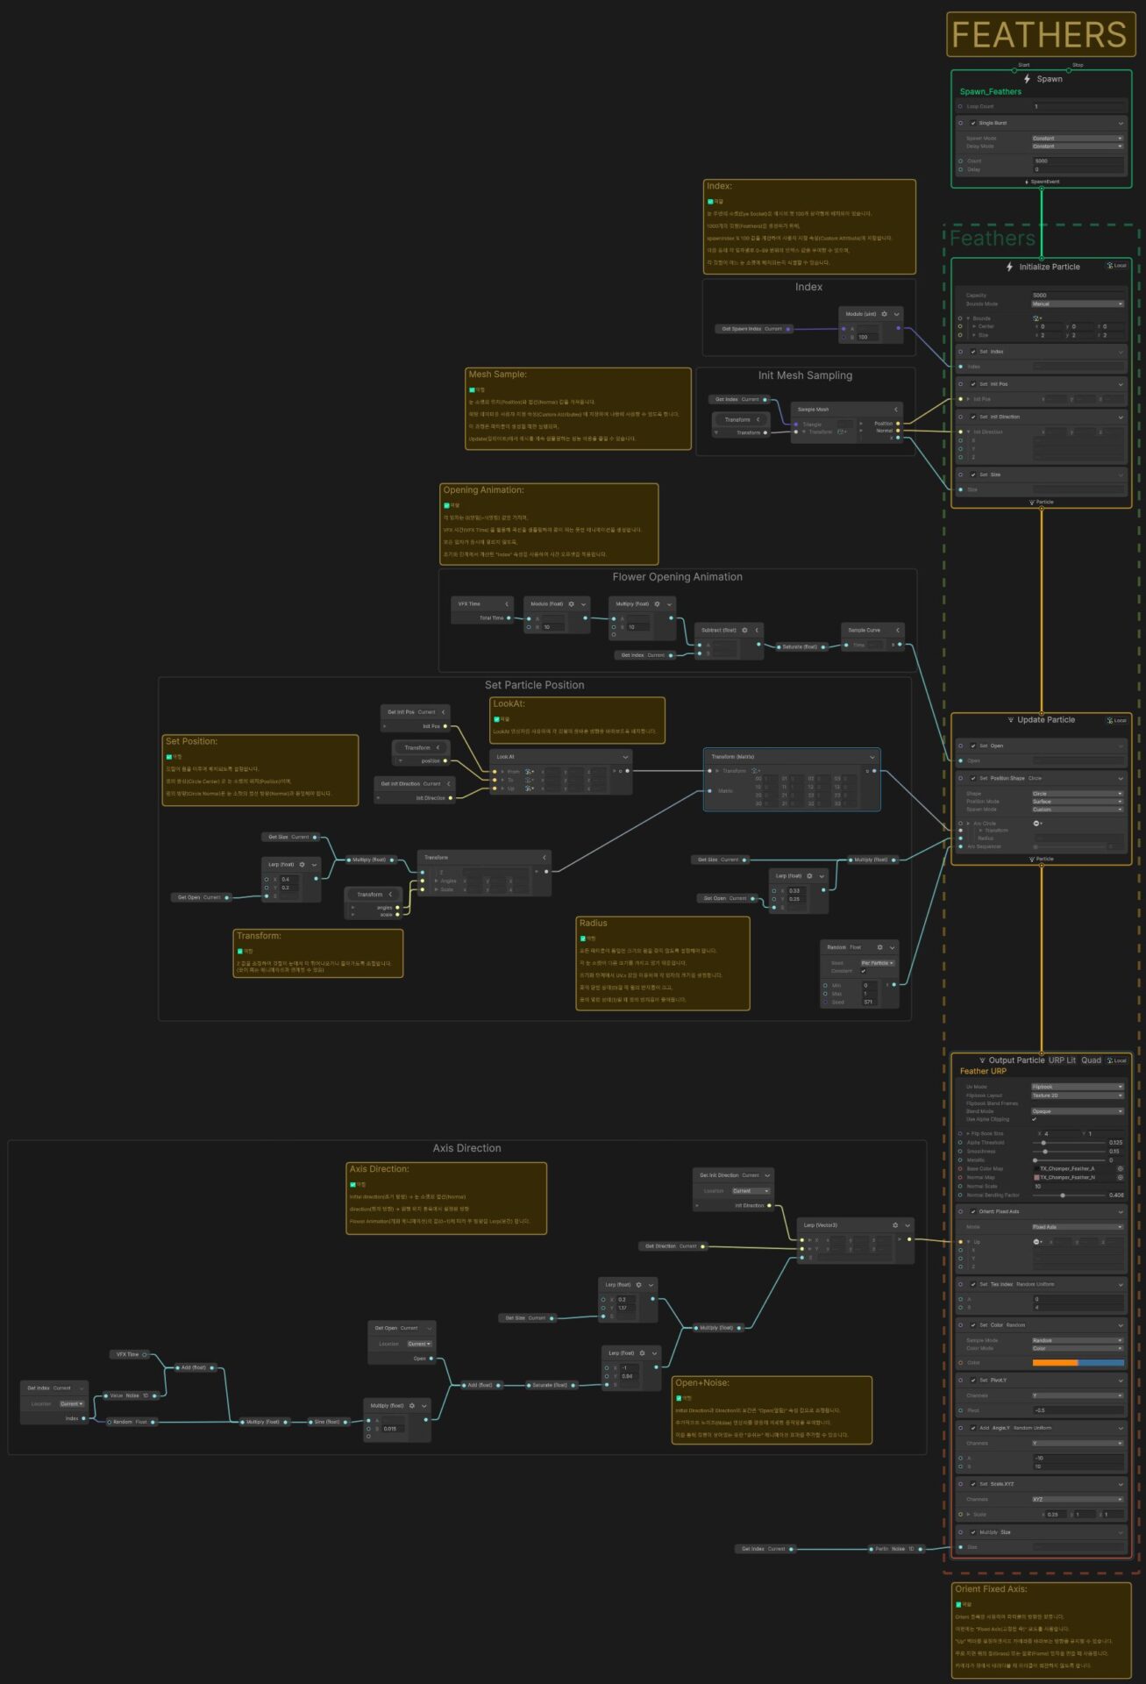This screenshot has height=1684, width=1146.
Task: Toggle the Use Alpha Clipping checkbox
Action: (x=1035, y=1120)
